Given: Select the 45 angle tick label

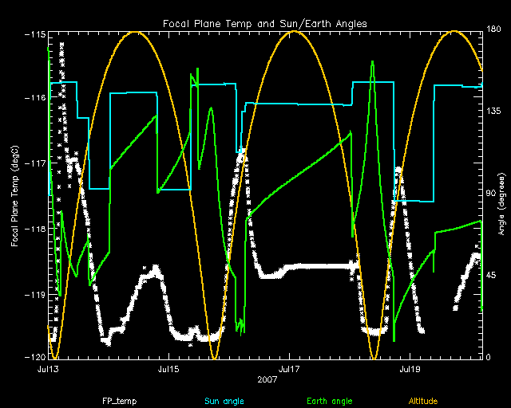Looking at the screenshot, I should click(493, 275).
